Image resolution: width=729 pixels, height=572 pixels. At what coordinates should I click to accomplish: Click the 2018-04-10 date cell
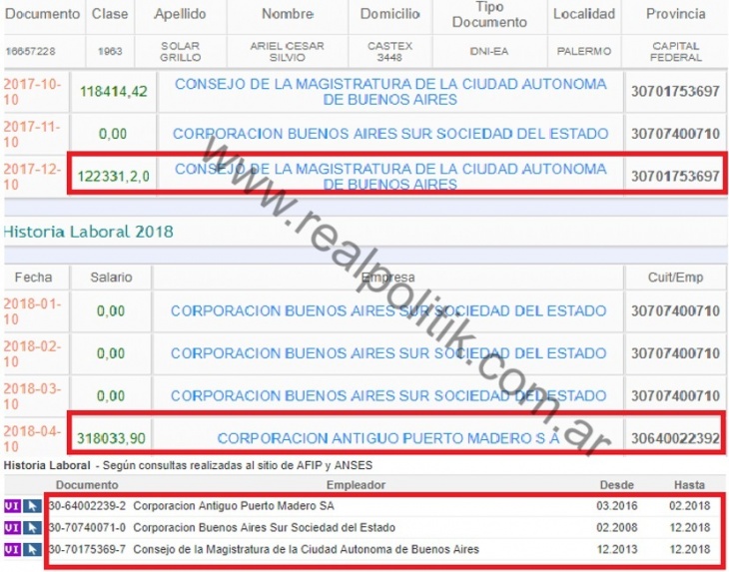pyautogui.click(x=32, y=438)
